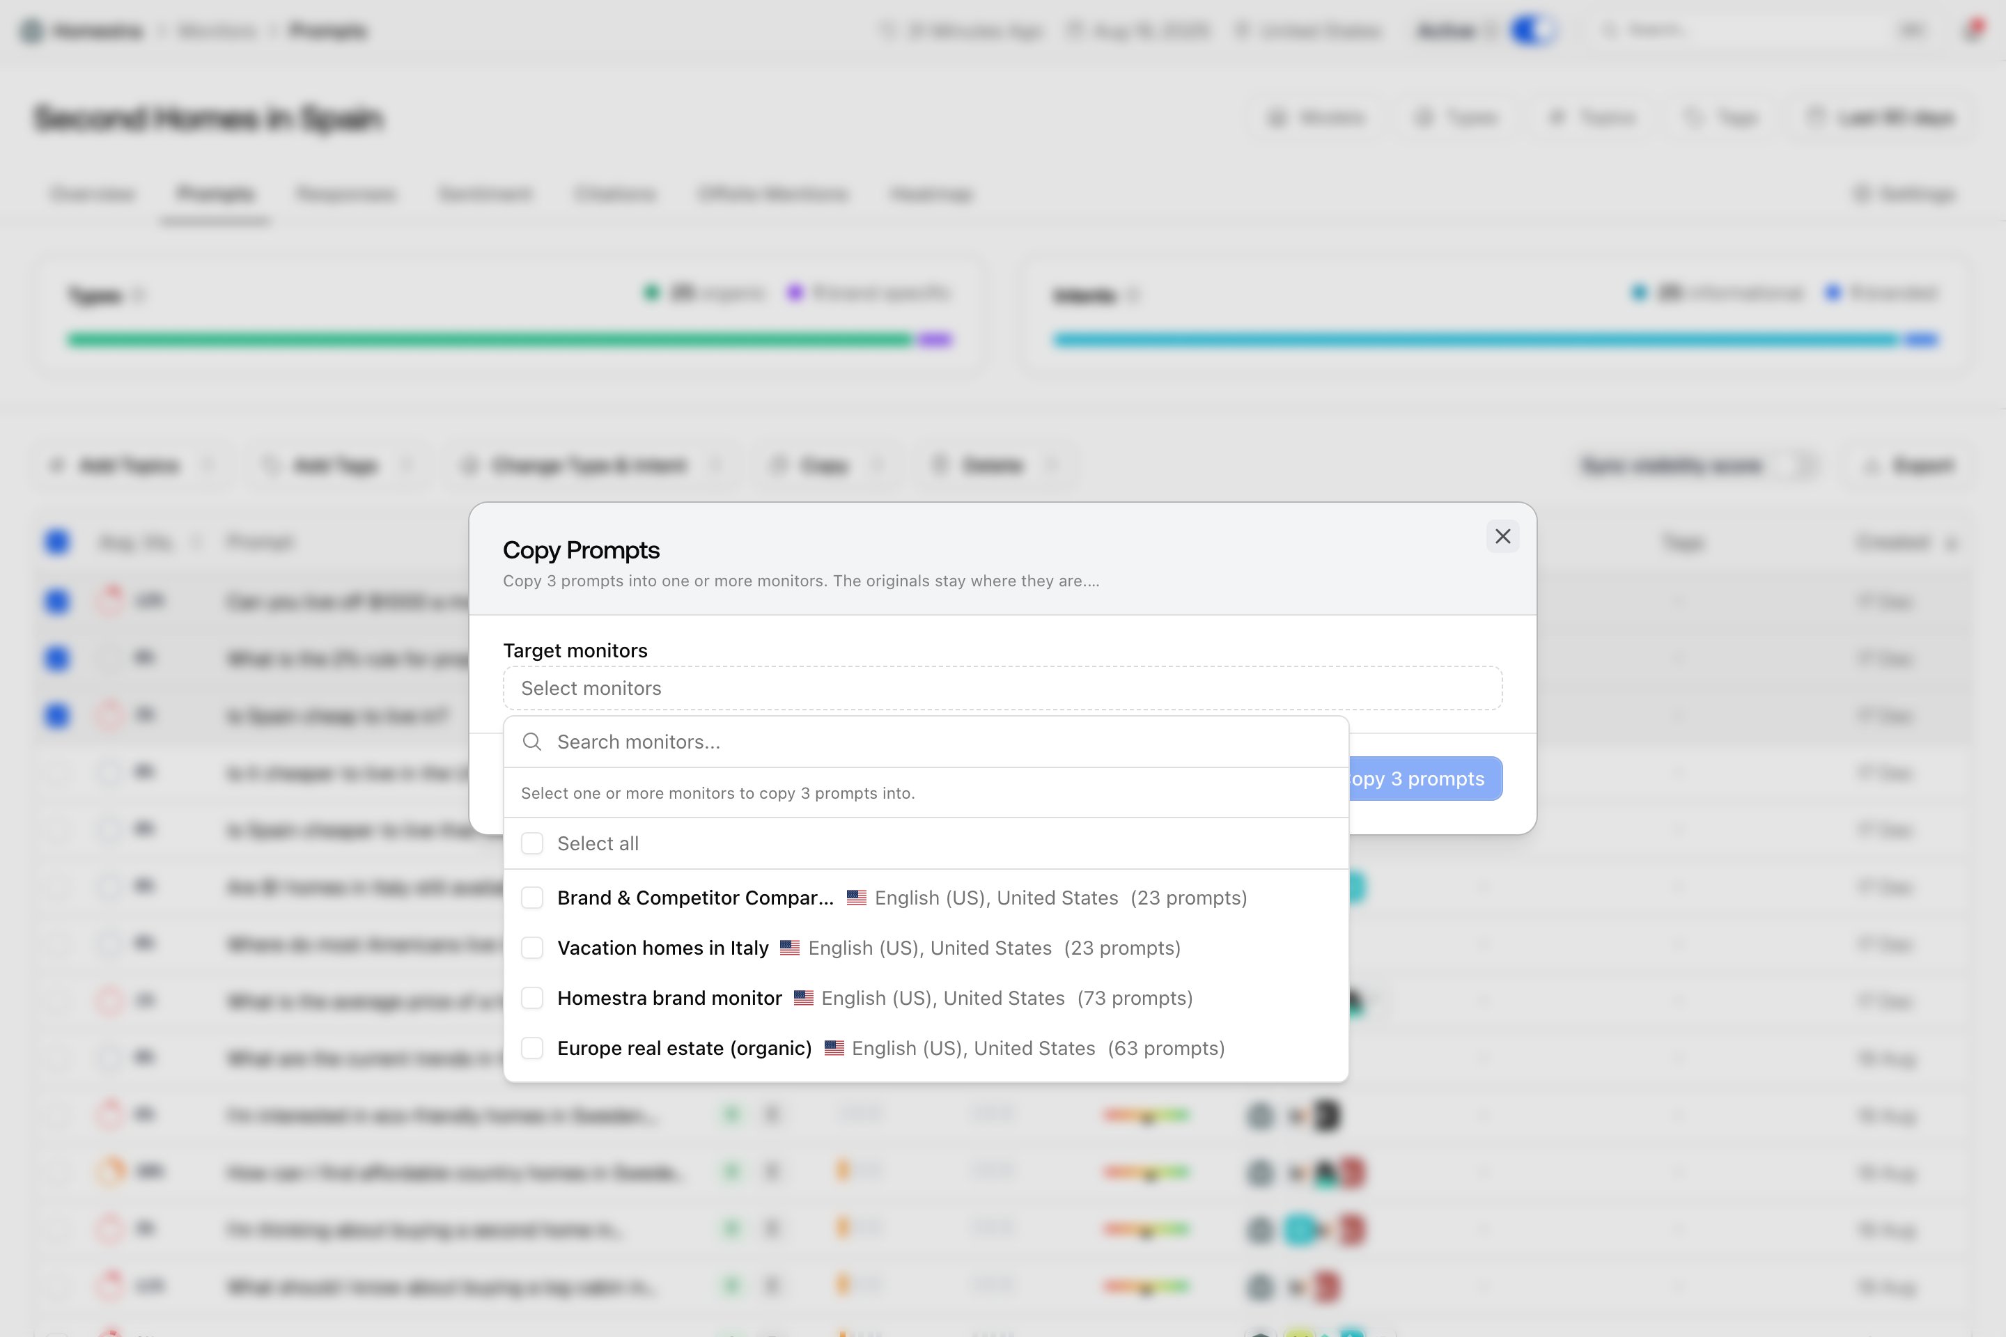Viewport: 2006px width, 1337px height.
Task: Check the Brand & Competitor Compar... monitor
Action: coord(532,898)
